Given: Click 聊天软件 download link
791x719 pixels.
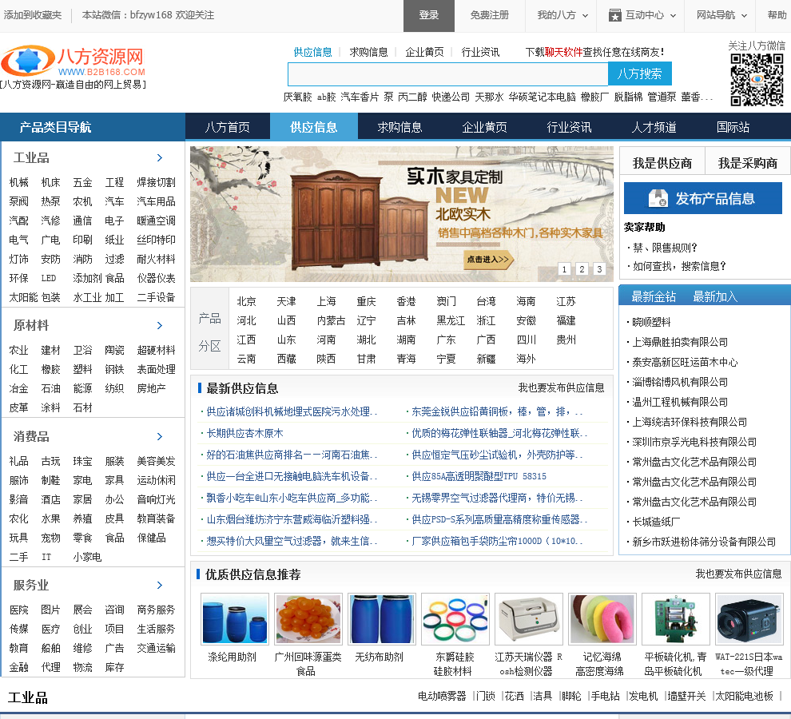Looking at the screenshot, I should (x=563, y=52).
